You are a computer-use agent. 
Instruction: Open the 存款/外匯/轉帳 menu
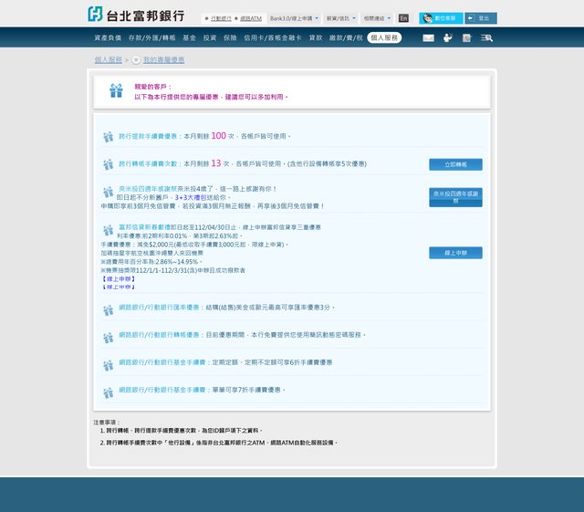[x=151, y=38]
